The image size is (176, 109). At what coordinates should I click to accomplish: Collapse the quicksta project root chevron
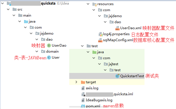click(x=3, y=3)
